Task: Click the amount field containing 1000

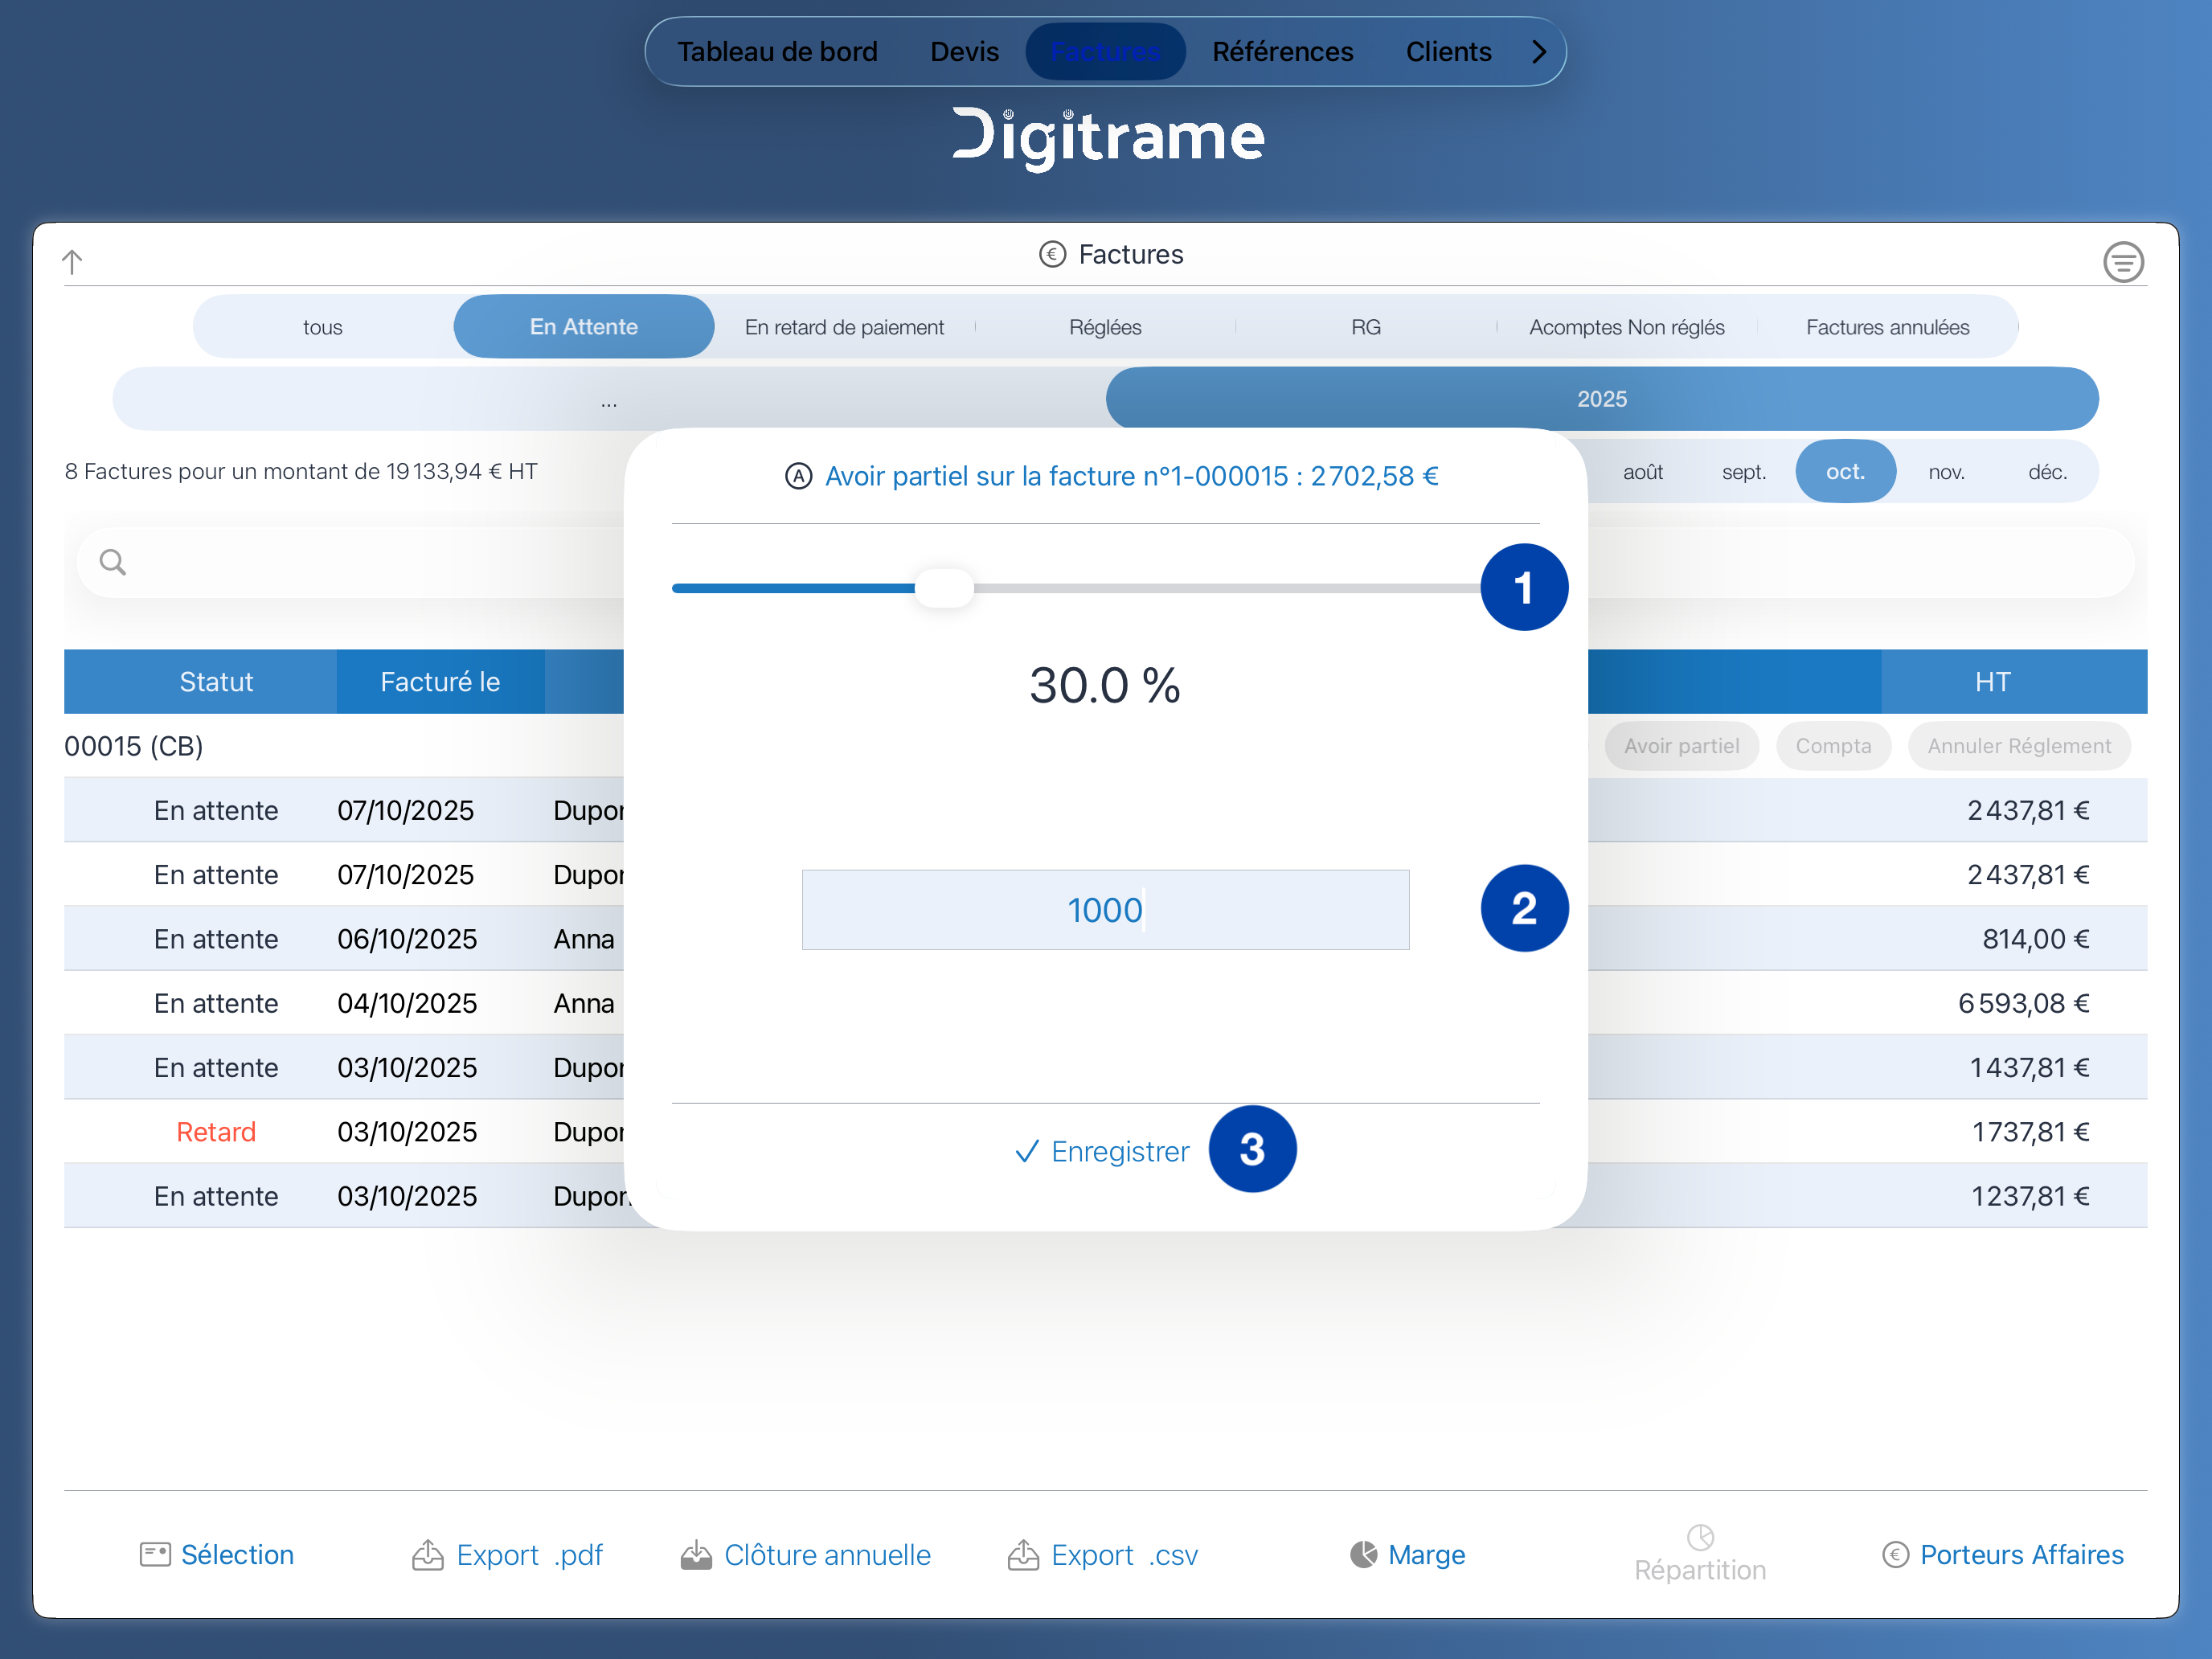Action: point(1105,910)
